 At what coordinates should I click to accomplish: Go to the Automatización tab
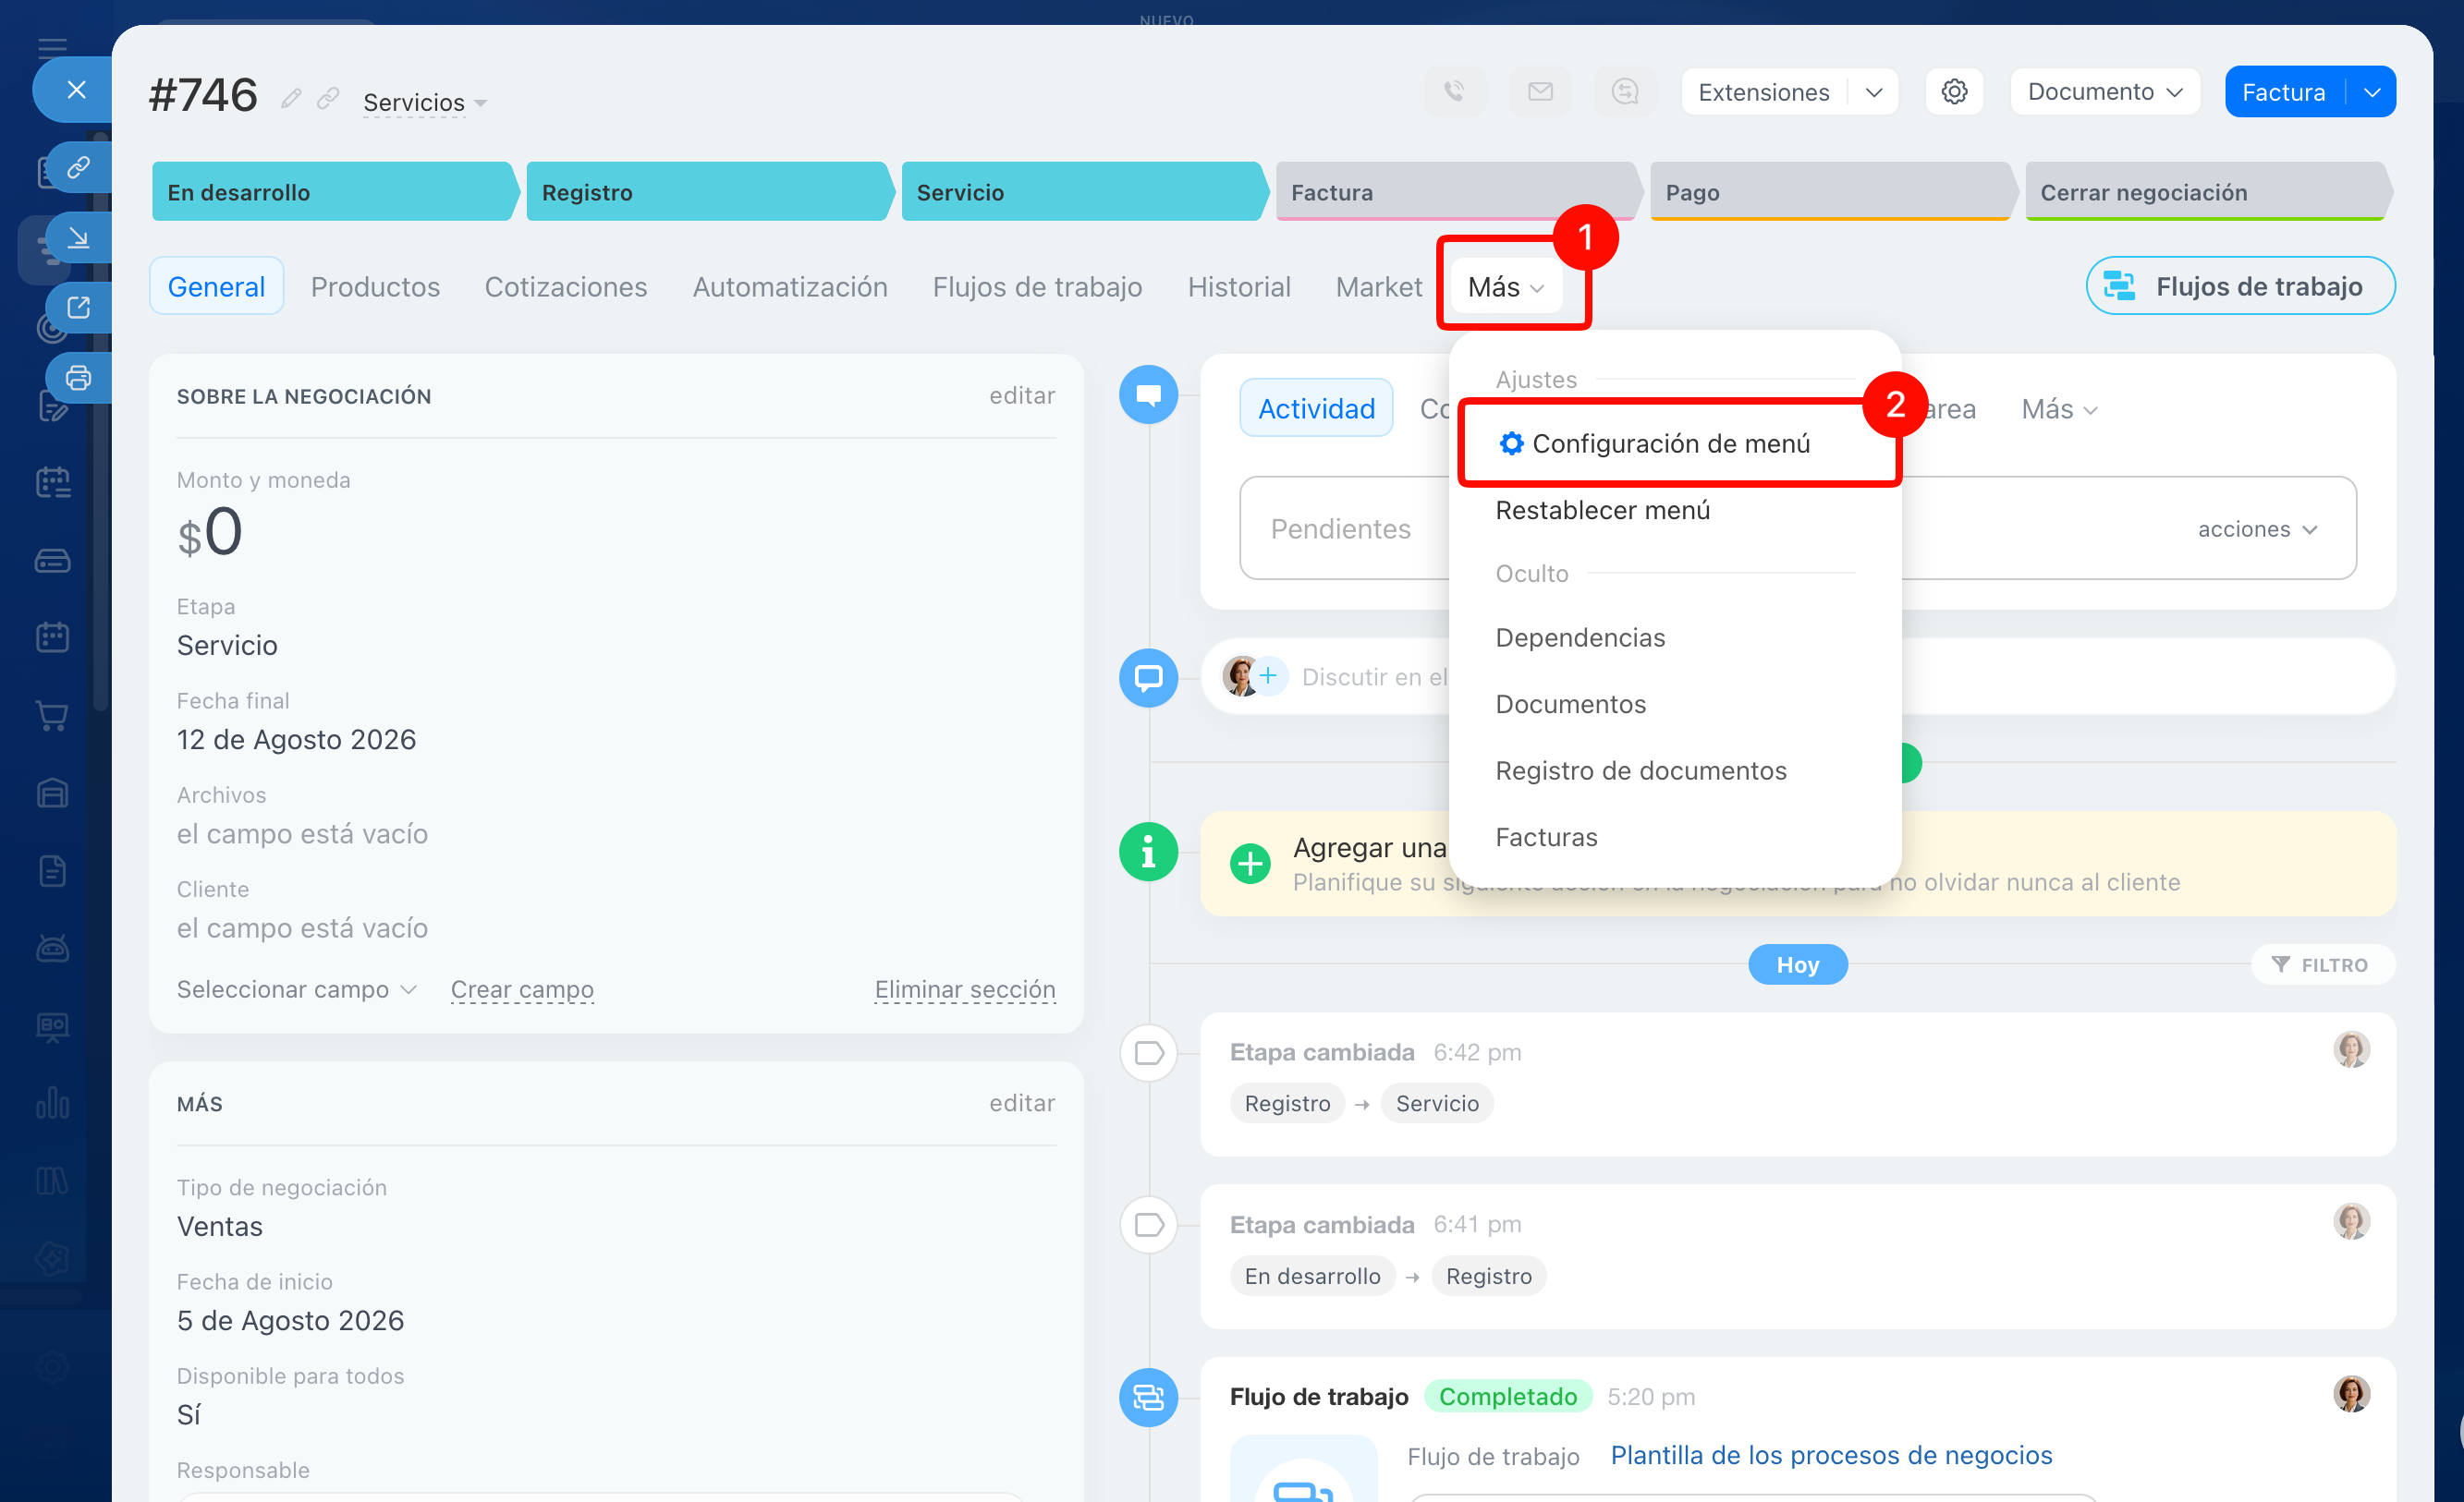pyautogui.click(x=790, y=286)
